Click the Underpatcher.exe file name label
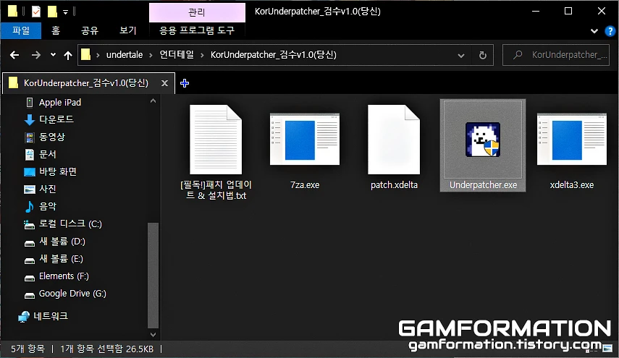The image size is (619, 358). point(483,185)
